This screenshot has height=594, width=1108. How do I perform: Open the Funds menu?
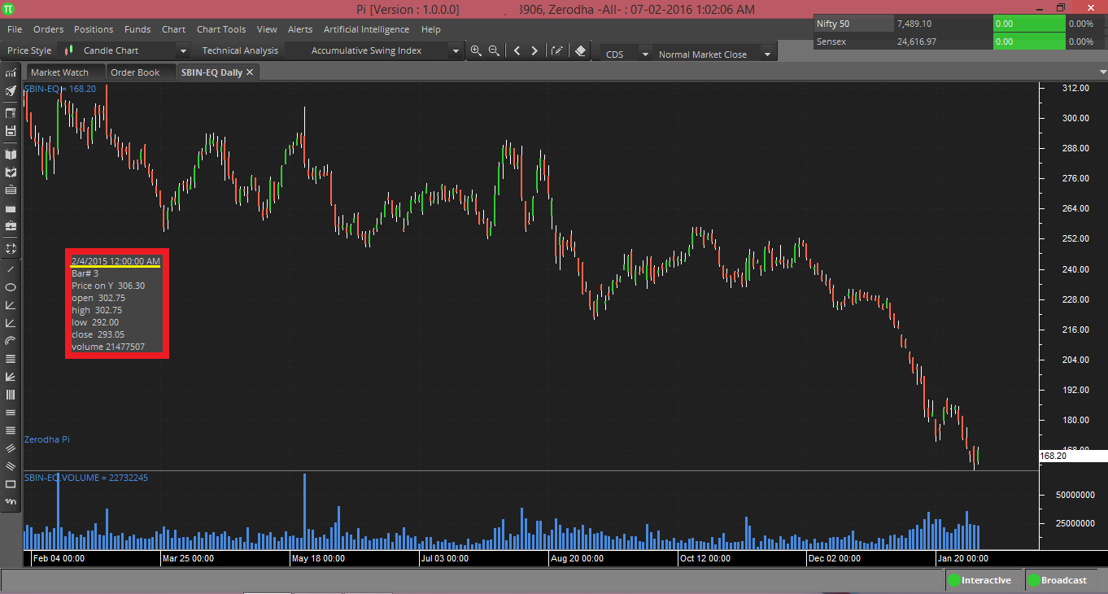137,29
